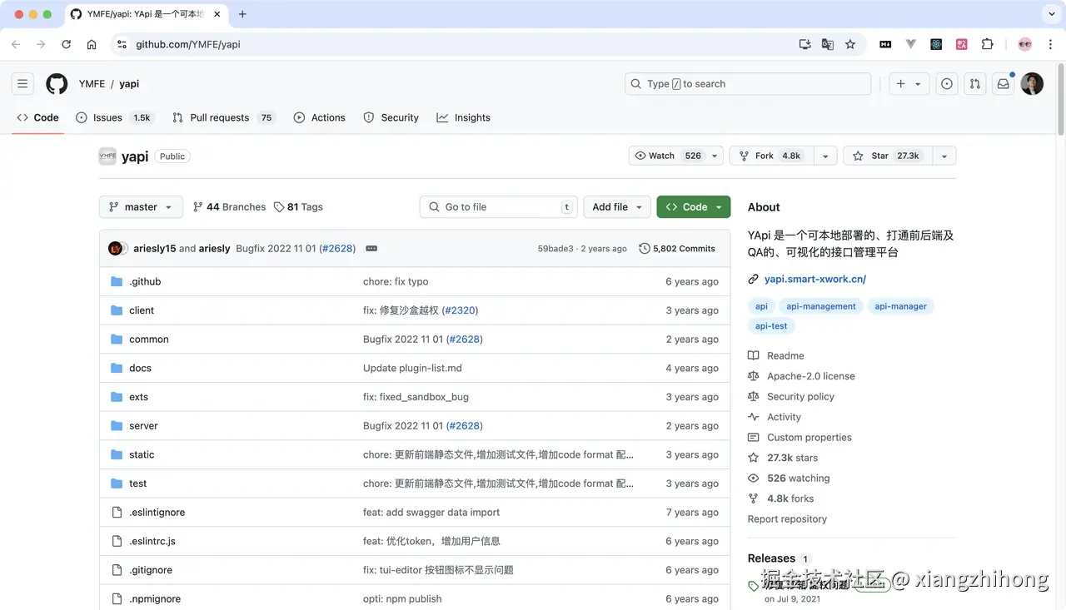The width and height of the screenshot is (1066, 610).
Task: Open the Add file dropdown
Action: coord(617,207)
